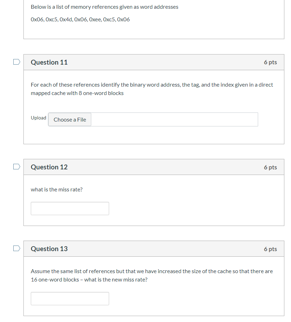291x322 pixels.
Task: Click 'Below is a list of memory references' text
Action: (105, 7)
